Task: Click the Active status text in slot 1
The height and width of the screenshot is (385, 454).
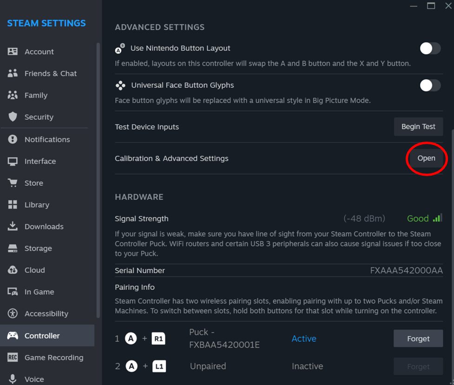Action: pos(304,339)
